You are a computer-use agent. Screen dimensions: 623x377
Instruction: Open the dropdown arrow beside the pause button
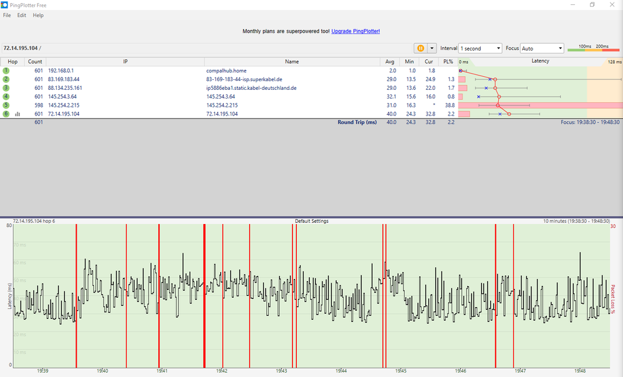tap(432, 48)
